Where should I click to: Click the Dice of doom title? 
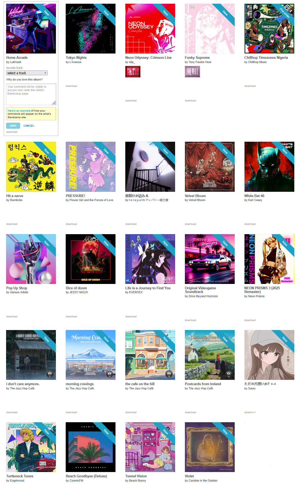[x=76, y=288]
